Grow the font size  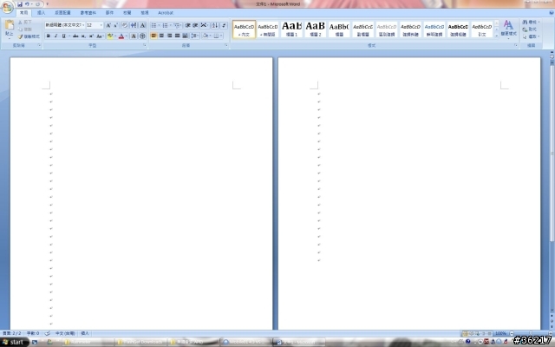(x=108, y=25)
